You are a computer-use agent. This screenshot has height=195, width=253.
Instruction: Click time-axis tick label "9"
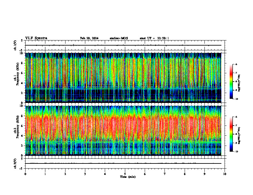204,174
